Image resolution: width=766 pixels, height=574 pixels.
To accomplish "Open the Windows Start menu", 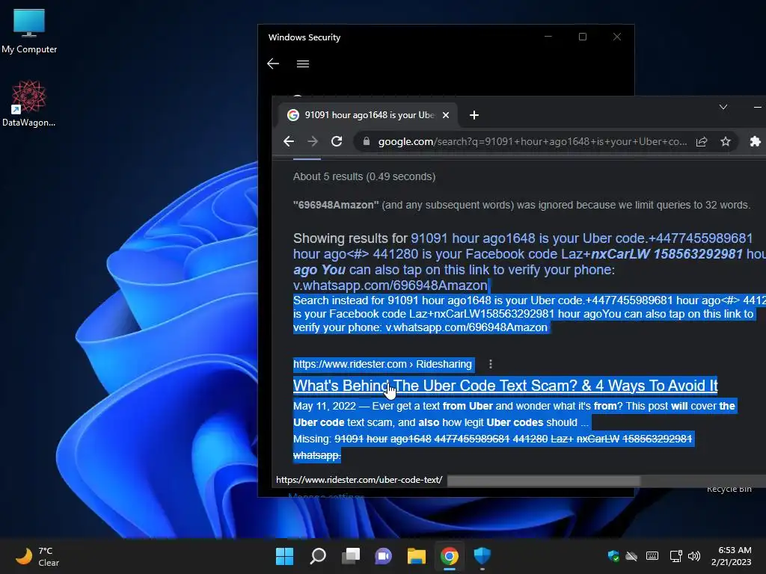I will (x=284, y=556).
